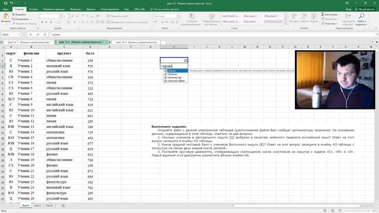Click cell with text немецкий язык for Ученик 2
379x213 pixels.
(64, 66)
